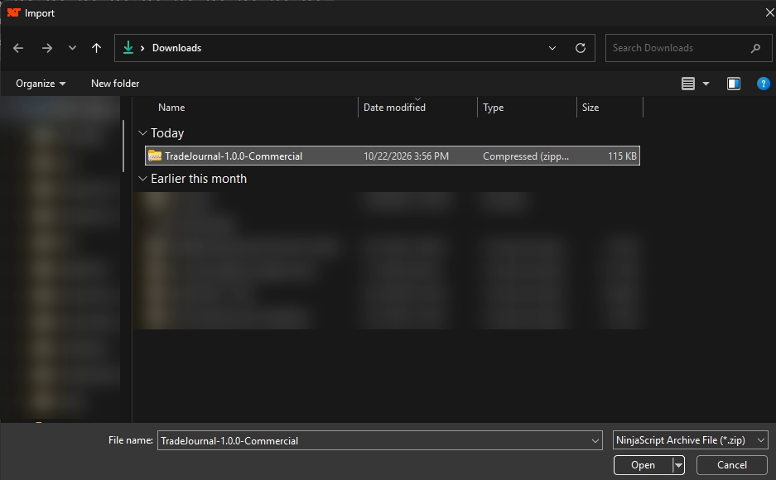Click the navigation pane scrollbar

(123, 146)
